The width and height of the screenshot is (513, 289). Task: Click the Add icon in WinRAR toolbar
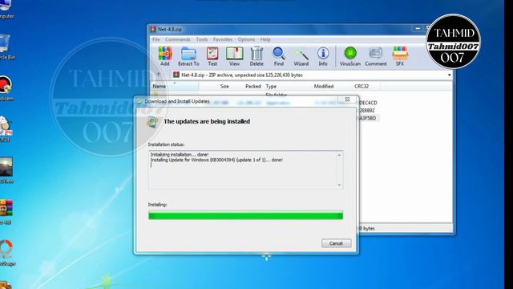click(165, 56)
